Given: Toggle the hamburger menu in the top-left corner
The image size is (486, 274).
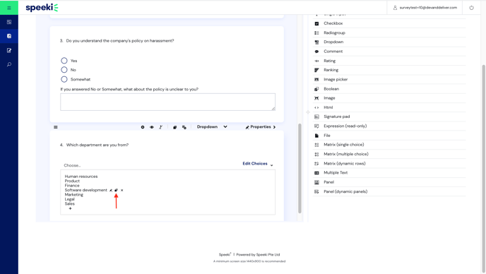Looking at the screenshot, I should (9, 8).
